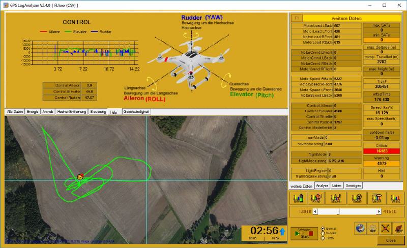Open the plain bar chart Sonstig icon
The height and width of the screenshot is (248, 407).
tap(395, 198)
